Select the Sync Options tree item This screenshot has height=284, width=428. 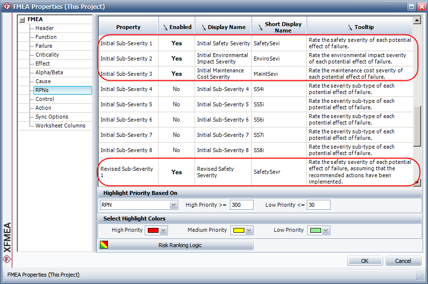(52, 117)
